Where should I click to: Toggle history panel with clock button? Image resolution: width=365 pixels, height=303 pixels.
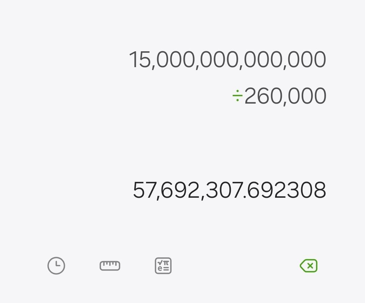click(x=56, y=266)
